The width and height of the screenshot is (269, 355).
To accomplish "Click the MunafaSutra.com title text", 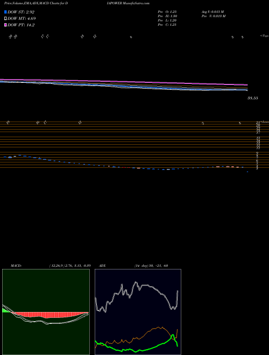I will point(136,3).
